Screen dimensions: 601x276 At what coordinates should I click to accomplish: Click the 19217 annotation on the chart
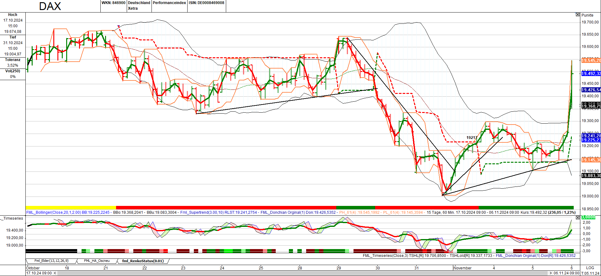pos(471,138)
